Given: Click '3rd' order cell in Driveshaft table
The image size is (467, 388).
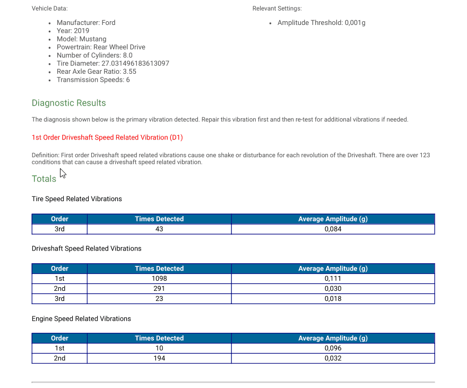Looking at the screenshot, I should click(x=59, y=299).
